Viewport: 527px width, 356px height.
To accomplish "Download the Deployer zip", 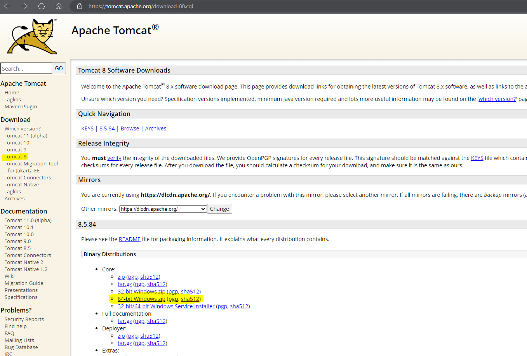I will (121, 336).
